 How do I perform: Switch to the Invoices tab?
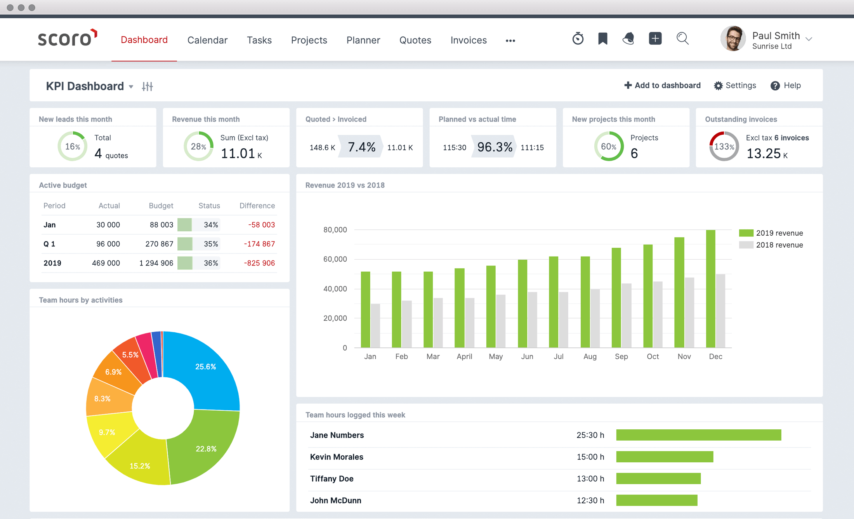469,40
